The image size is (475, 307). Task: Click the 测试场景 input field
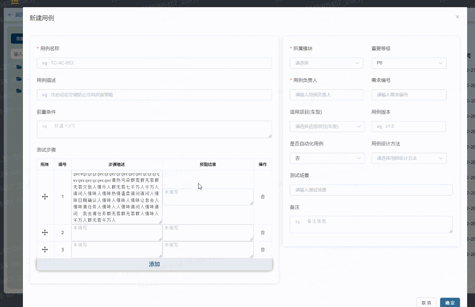tap(371, 190)
